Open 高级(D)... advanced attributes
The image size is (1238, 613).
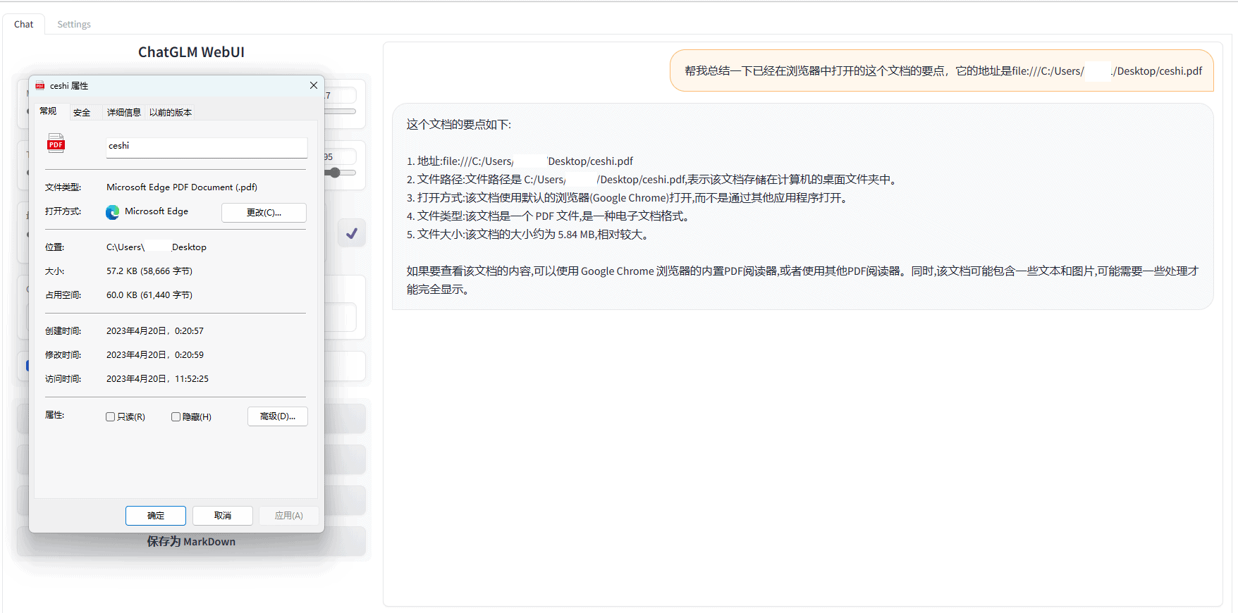[x=277, y=416]
